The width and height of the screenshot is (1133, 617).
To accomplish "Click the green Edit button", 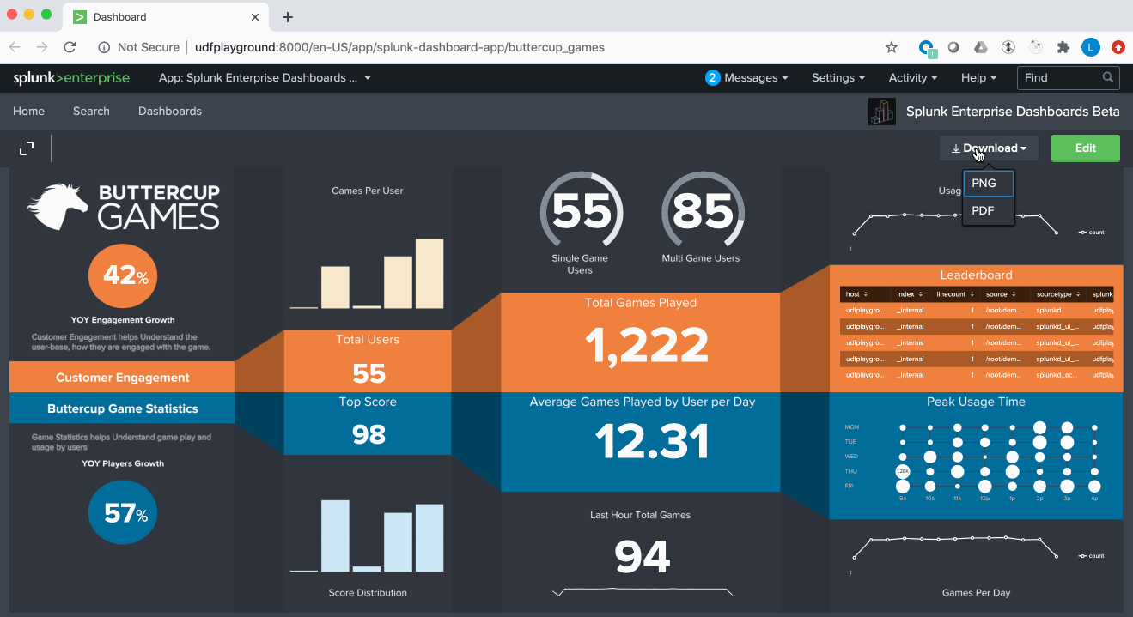I will (1086, 148).
